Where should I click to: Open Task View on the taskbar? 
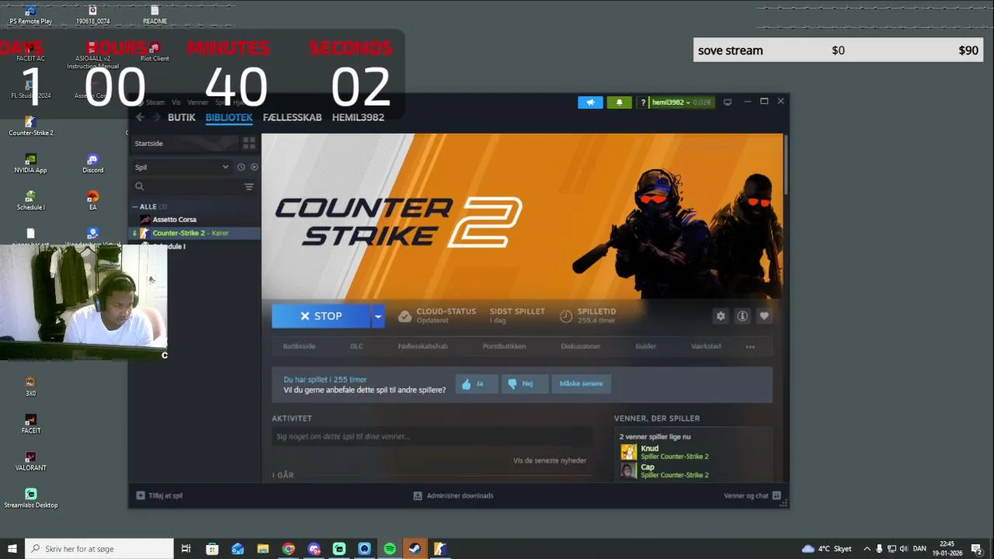[186, 549]
